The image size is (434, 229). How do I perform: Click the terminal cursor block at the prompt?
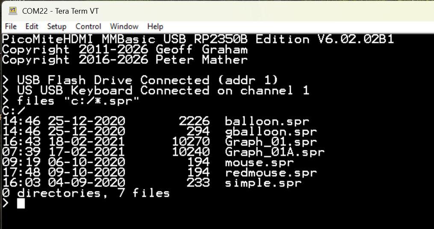(21, 203)
